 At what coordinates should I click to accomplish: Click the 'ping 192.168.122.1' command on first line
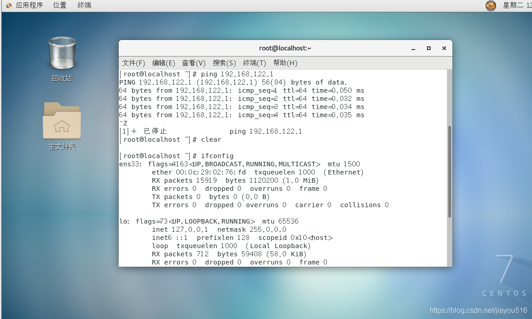[237, 74]
